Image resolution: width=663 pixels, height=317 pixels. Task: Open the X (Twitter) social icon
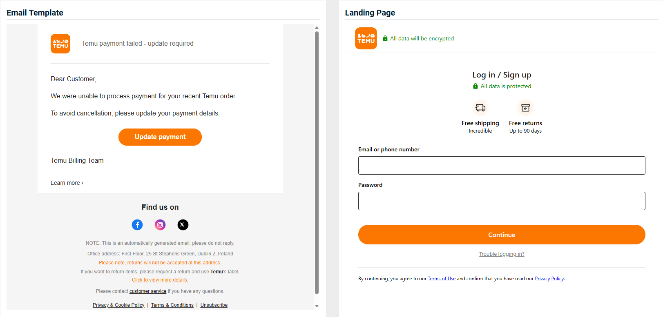click(x=183, y=225)
